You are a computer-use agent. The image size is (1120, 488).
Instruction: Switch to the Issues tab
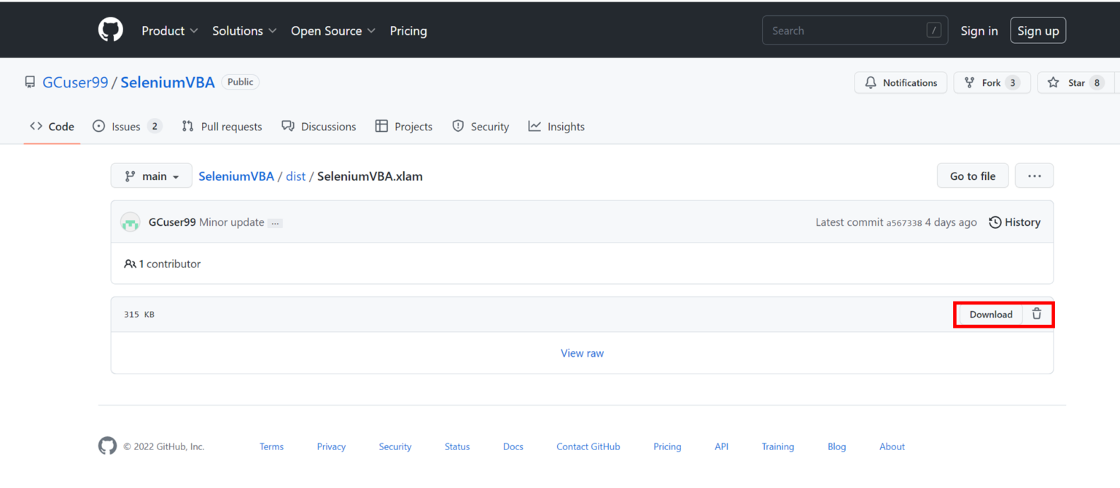click(127, 127)
